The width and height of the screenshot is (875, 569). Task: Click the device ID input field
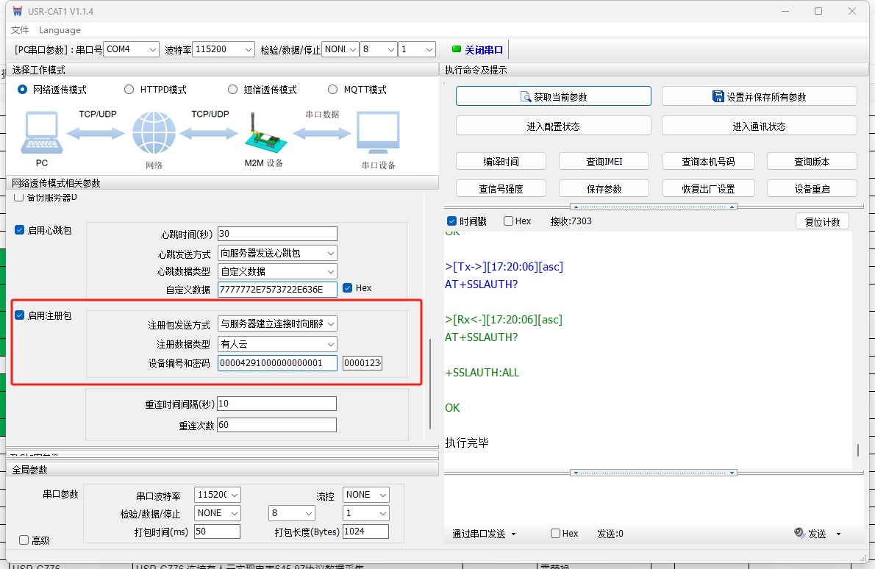277,363
